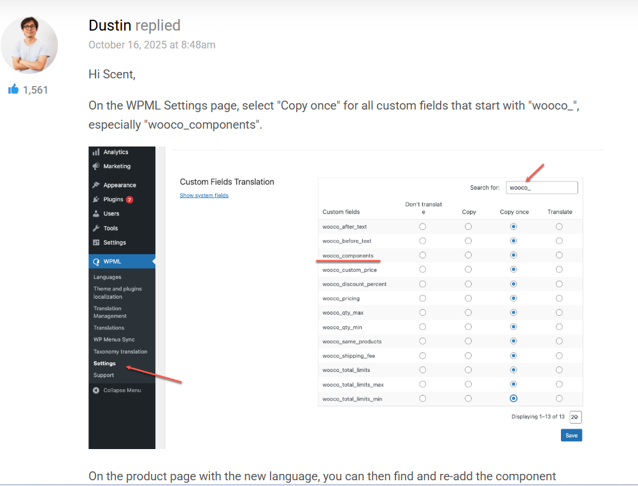Click the WPML menu label
The width and height of the screenshot is (638, 486).
[112, 261]
